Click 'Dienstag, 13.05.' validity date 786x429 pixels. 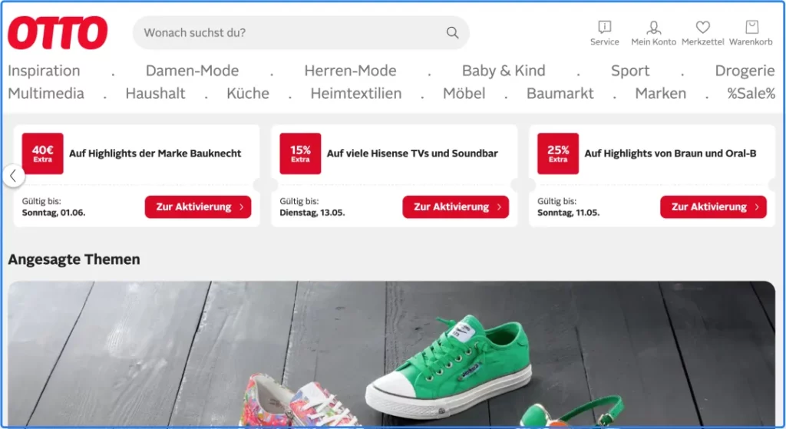pos(312,213)
